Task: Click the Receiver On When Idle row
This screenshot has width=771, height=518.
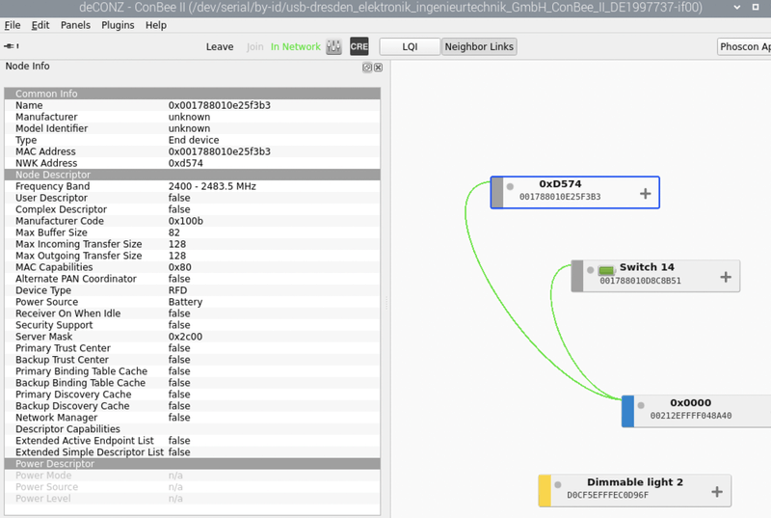Action: (x=192, y=314)
